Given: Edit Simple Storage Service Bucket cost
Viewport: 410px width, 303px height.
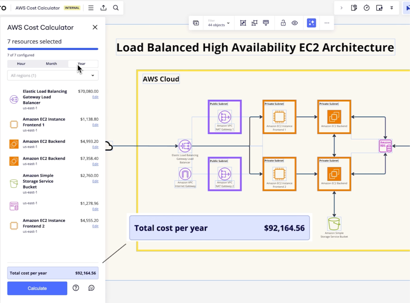Looking at the screenshot, I should tap(95, 181).
